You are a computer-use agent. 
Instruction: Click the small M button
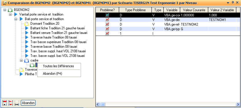click(17, 105)
